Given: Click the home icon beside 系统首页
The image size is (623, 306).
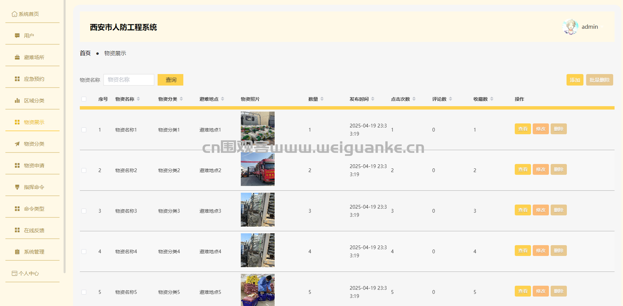Looking at the screenshot, I should click(14, 14).
